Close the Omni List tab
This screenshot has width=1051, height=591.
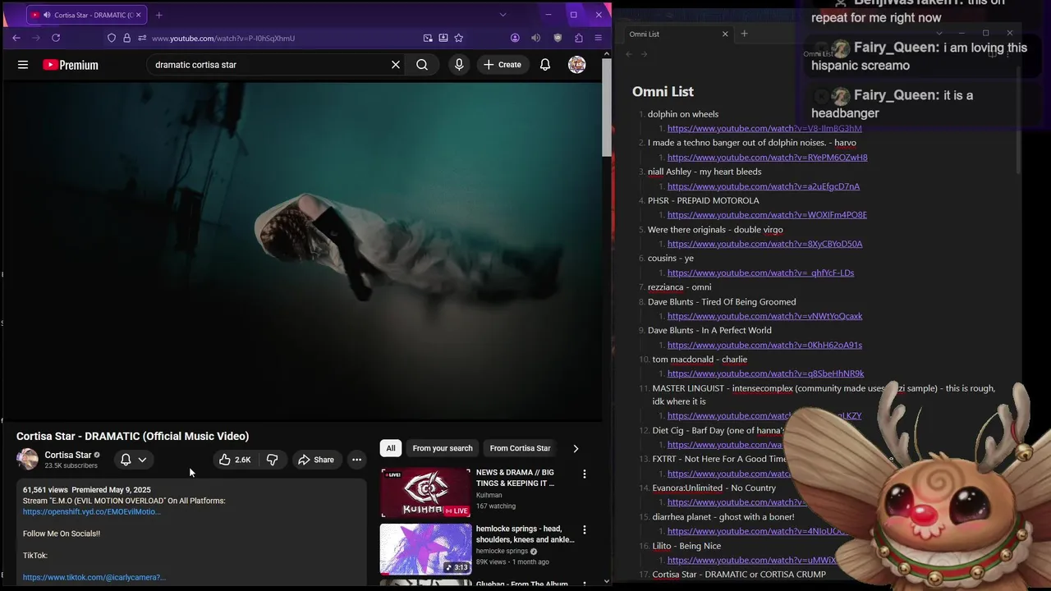click(x=725, y=34)
